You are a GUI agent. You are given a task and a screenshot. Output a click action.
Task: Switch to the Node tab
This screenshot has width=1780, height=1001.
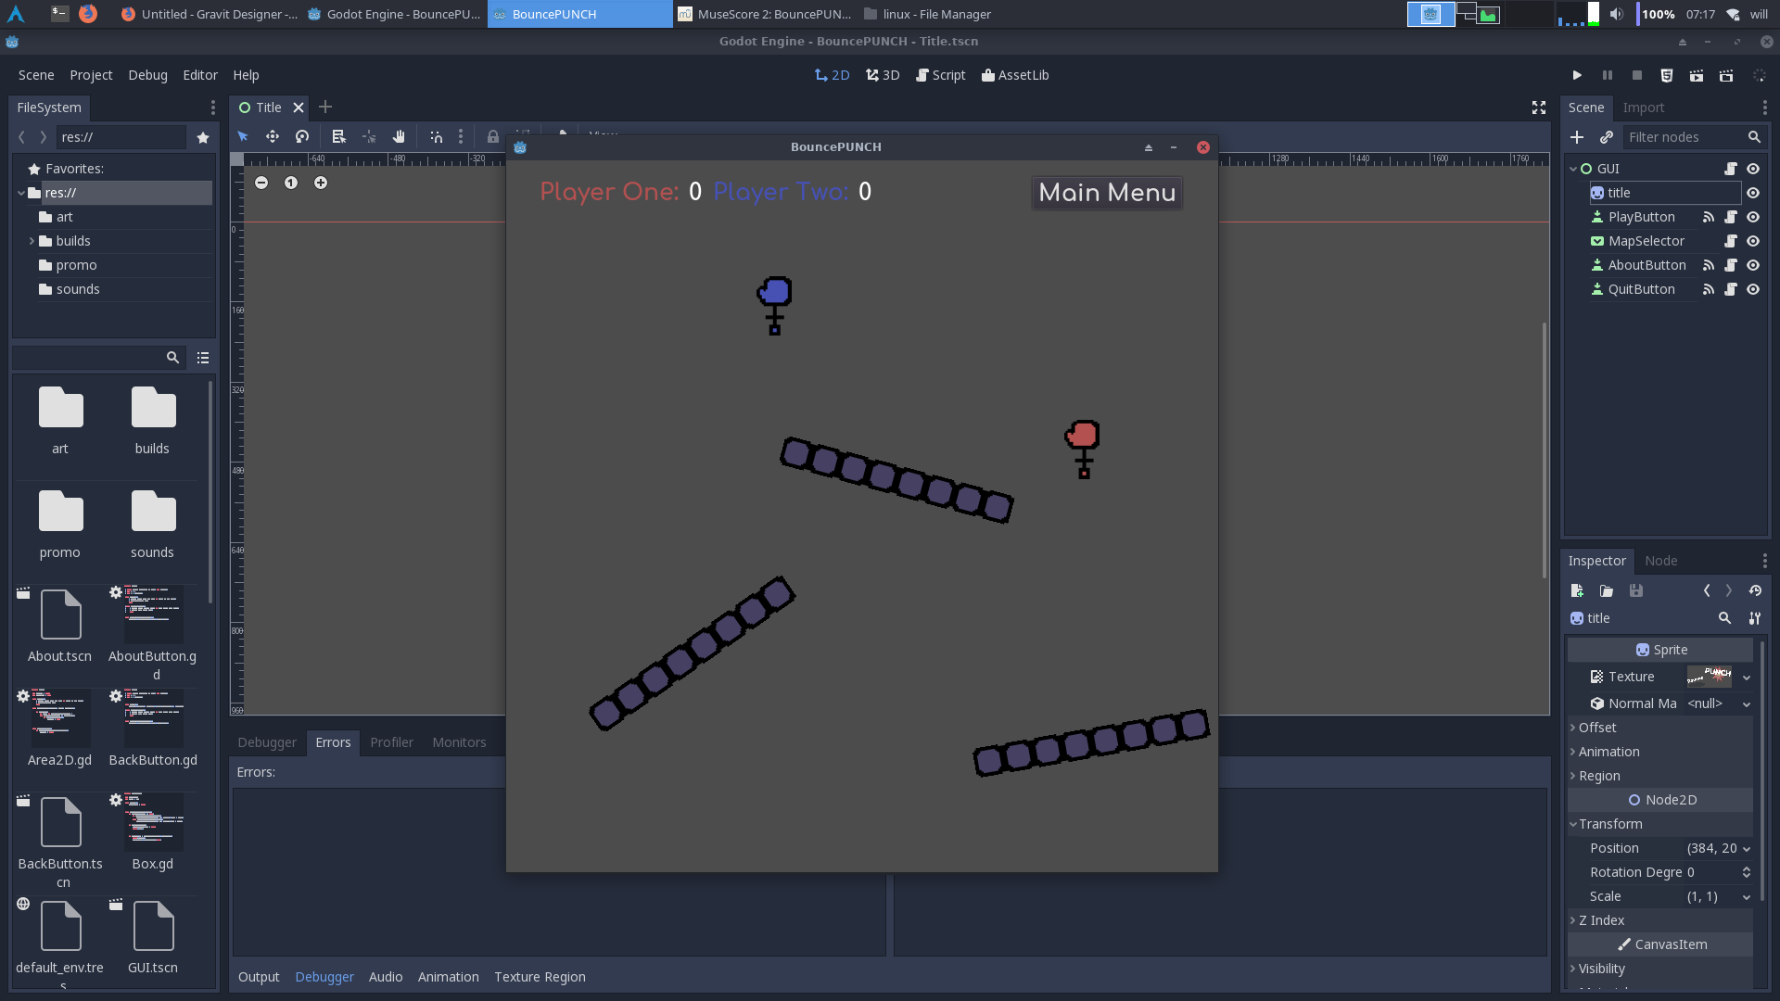click(x=1660, y=561)
